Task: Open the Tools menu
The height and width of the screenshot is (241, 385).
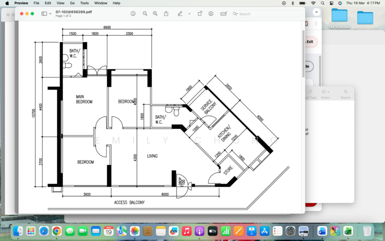Action: 84,3
